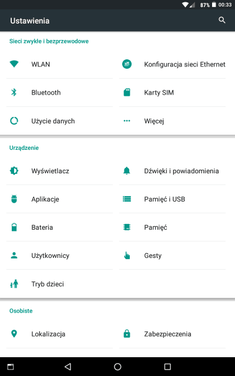Tap the recent apps square button

point(167,367)
